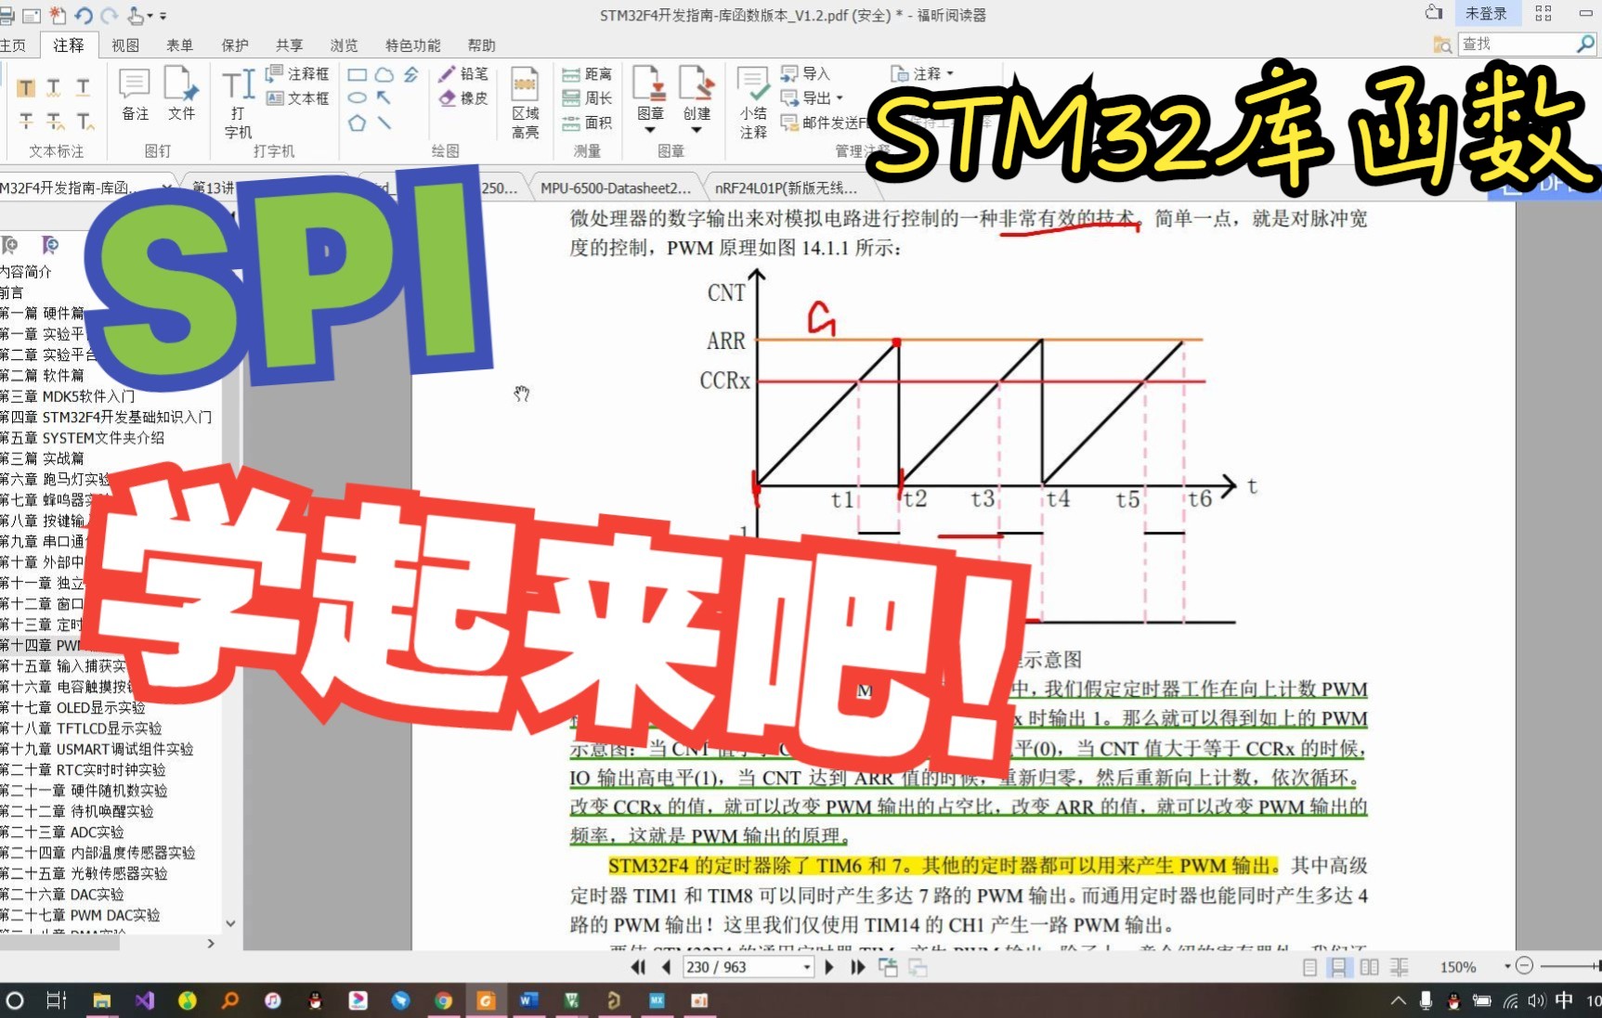Select the Perimeter (周长) measure tool
Screen dimensions: 1602x1018
587,97
